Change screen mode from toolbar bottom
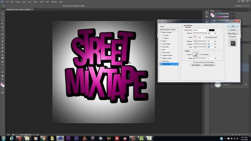Image resolution: width=251 pixels, height=141 pixels. [2, 92]
